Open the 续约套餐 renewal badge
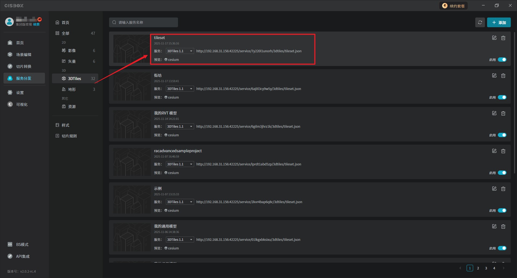The width and height of the screenshot is (517, 278). (454, 6)
